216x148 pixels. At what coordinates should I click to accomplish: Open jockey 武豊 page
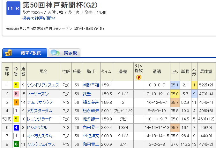tap(87, 94)
